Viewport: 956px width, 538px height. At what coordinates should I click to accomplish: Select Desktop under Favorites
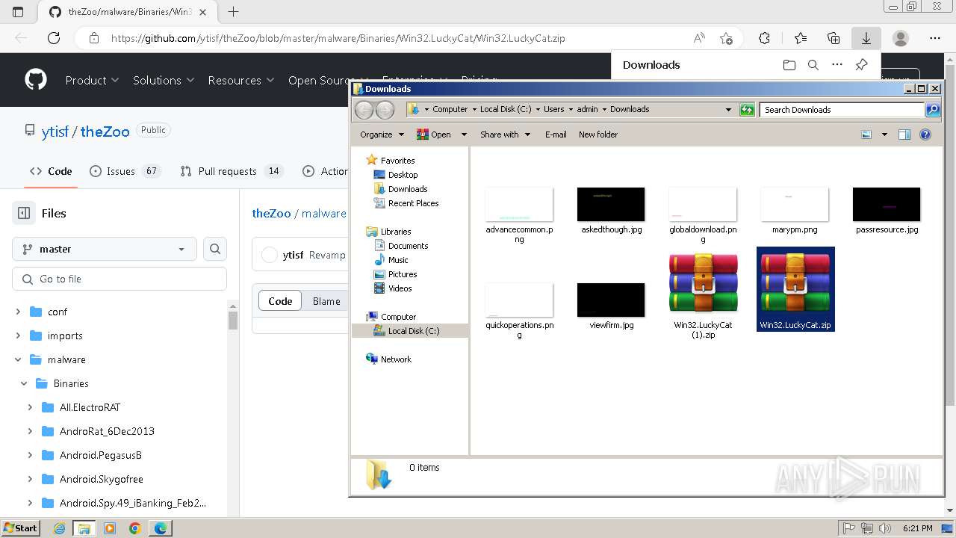403,175
